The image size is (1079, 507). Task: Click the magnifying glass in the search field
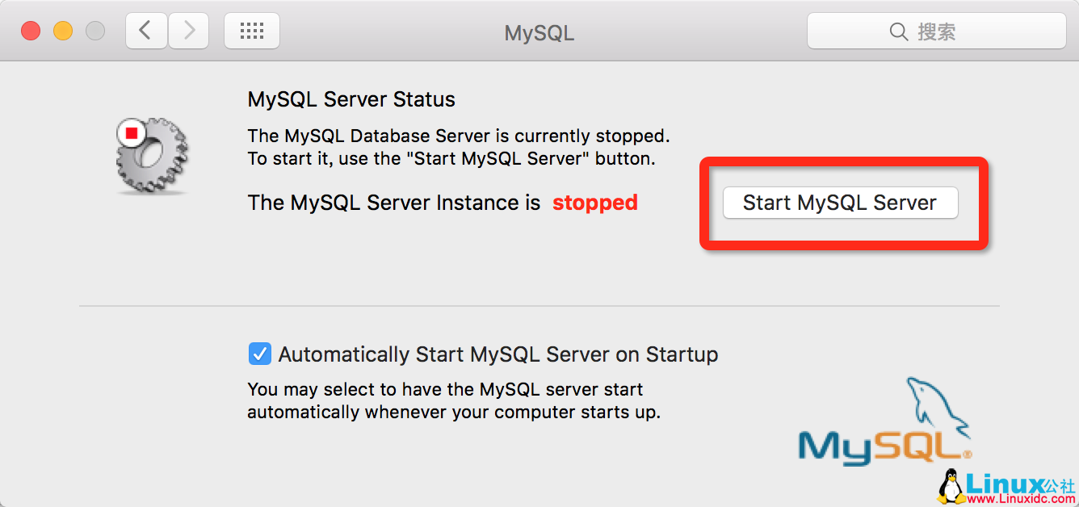tap(899, 31)
